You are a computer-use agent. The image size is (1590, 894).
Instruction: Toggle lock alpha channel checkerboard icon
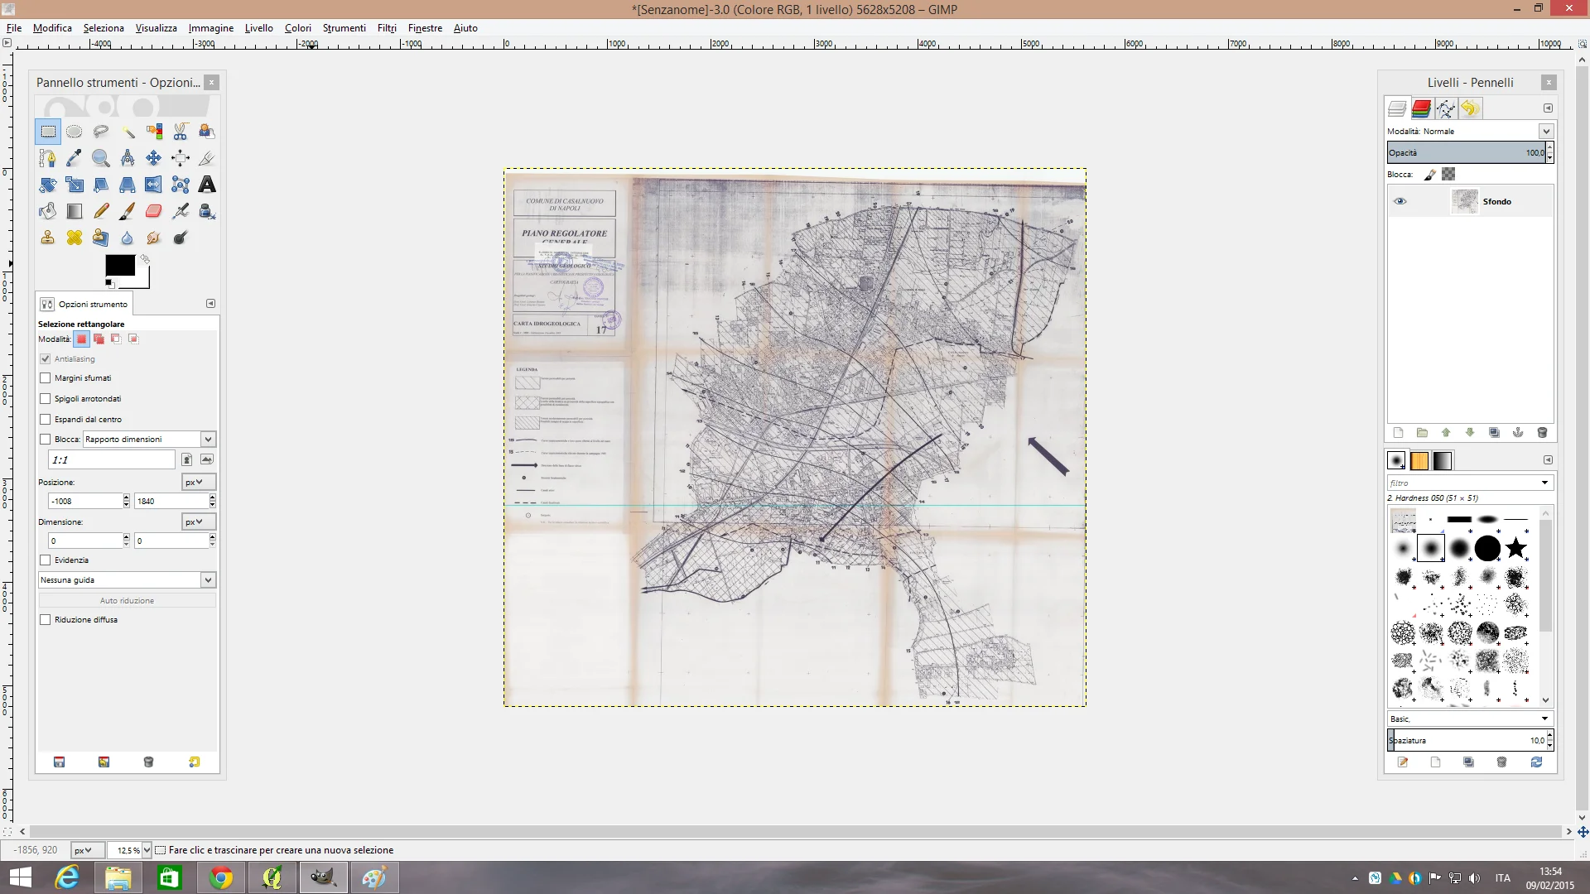click(x=1448, y=175)
